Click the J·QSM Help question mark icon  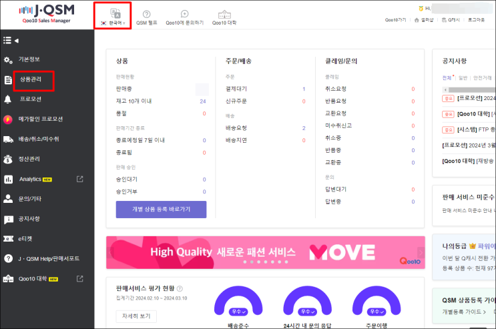point(8,259)
